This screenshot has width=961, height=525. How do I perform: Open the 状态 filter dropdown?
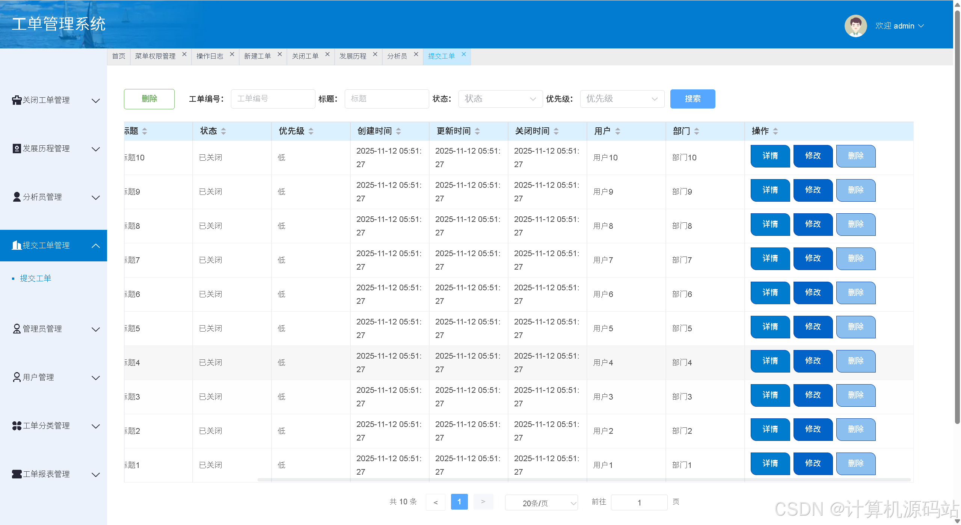click(x=500, y=99)
